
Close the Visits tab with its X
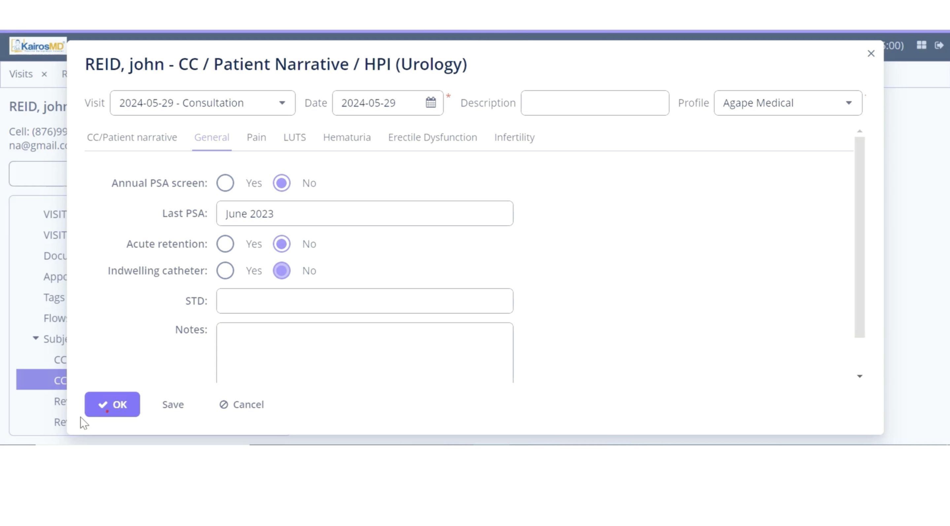tap(44, 74)
